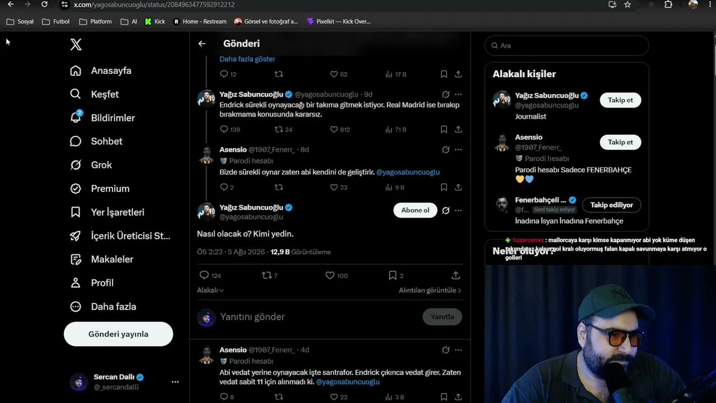716x403 pixels.
Task: Open more options on Asensio's 8d reply
Action: (458, 150)
